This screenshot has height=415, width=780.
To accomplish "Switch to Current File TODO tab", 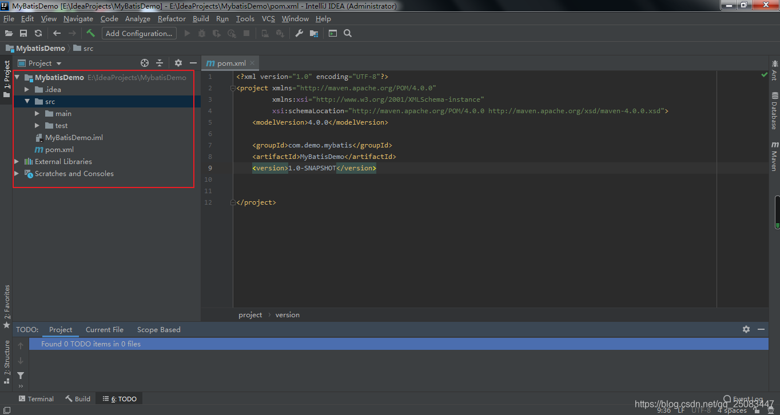I will (x=105, y=329).
